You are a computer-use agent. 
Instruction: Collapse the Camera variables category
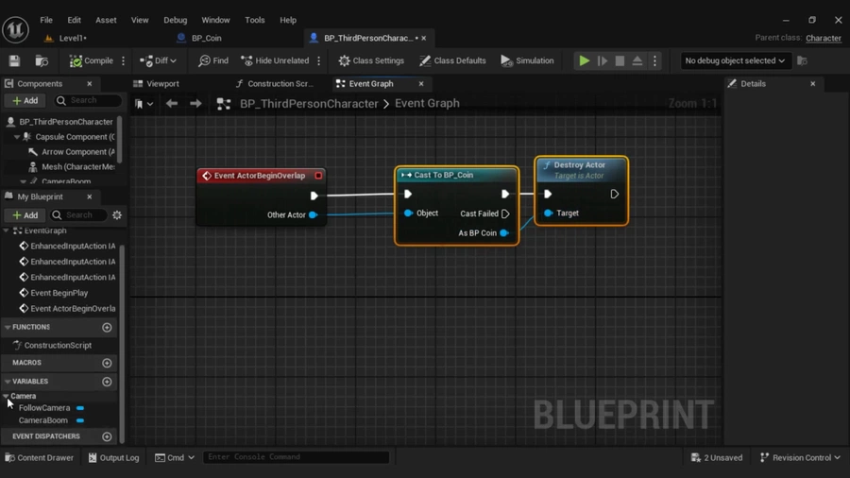coord(7,397)
